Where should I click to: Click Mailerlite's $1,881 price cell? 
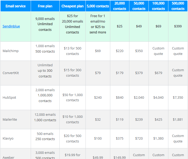178,119
